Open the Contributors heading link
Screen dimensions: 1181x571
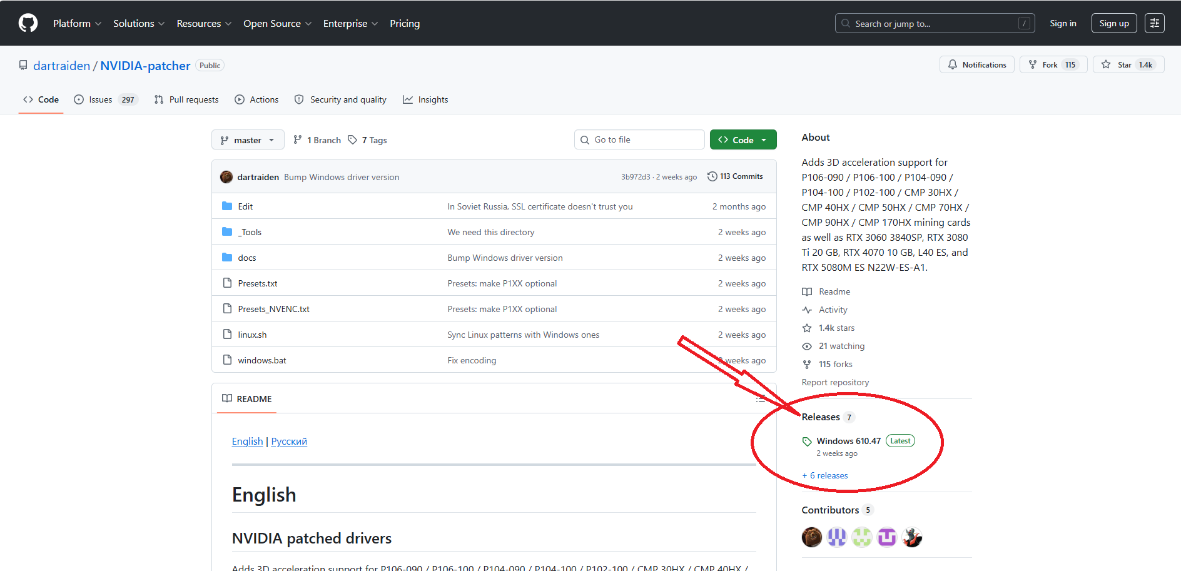pos(837,510)
